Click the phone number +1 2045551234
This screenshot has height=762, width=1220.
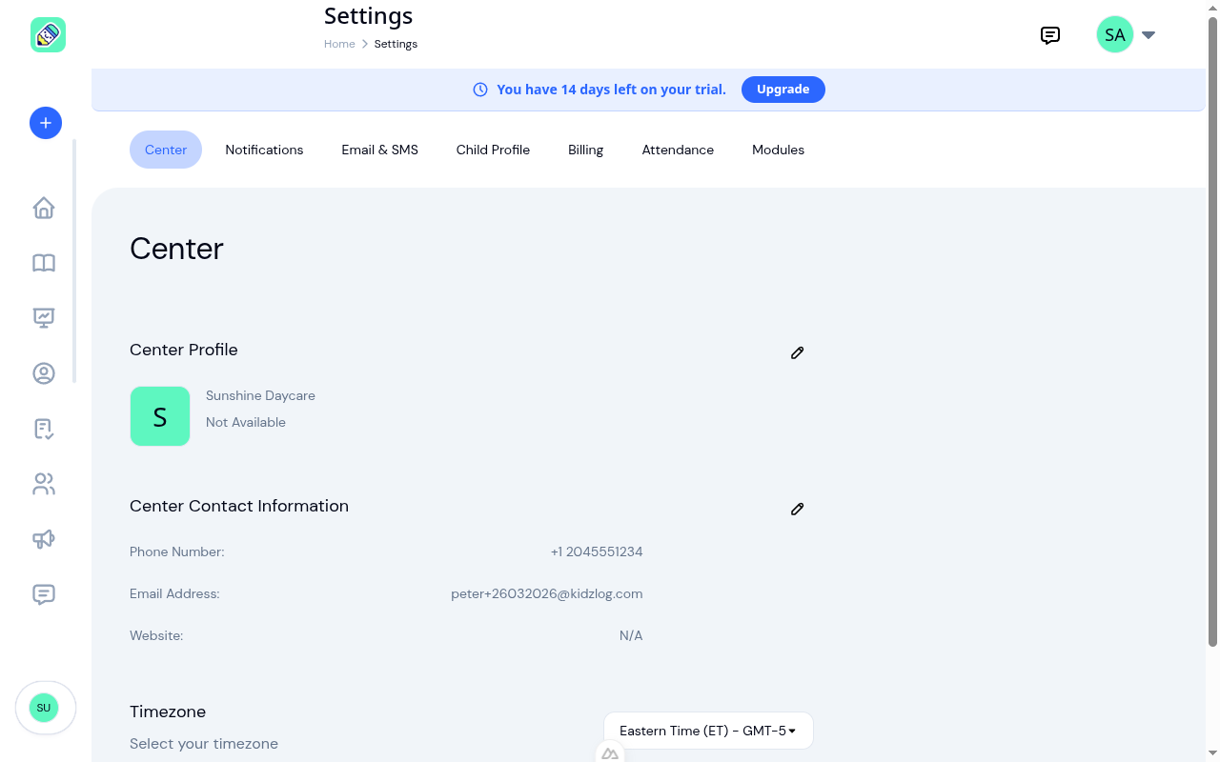click(597, 551)
